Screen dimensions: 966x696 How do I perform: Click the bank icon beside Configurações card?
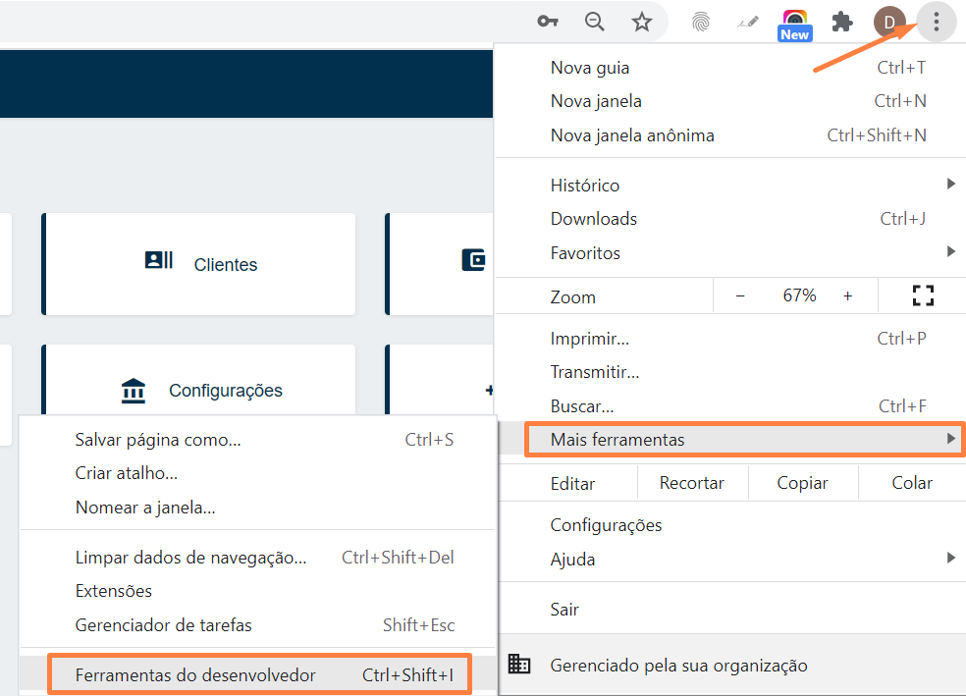(134, 391)
